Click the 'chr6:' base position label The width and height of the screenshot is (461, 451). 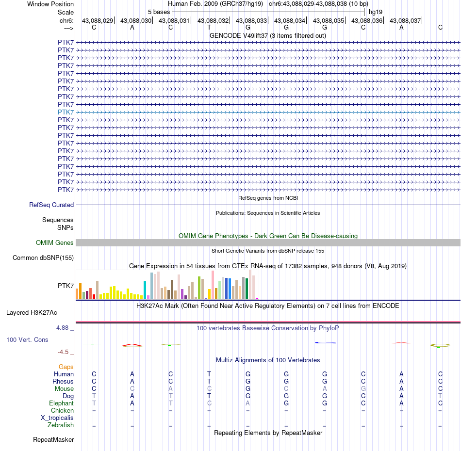(67, 20)
